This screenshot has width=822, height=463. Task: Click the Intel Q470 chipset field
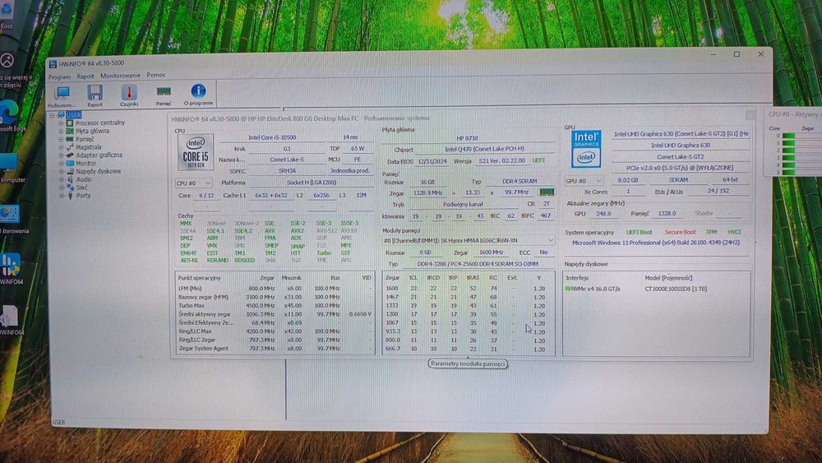tap(484, 149)
